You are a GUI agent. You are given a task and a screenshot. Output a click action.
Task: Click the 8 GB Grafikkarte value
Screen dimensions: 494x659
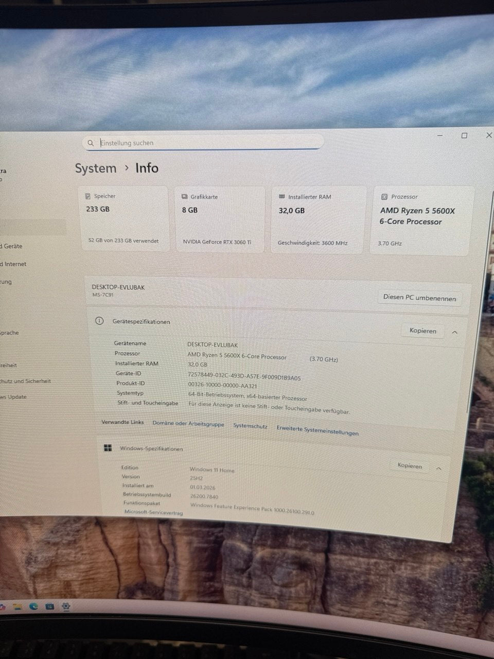(x=190, y=210)
